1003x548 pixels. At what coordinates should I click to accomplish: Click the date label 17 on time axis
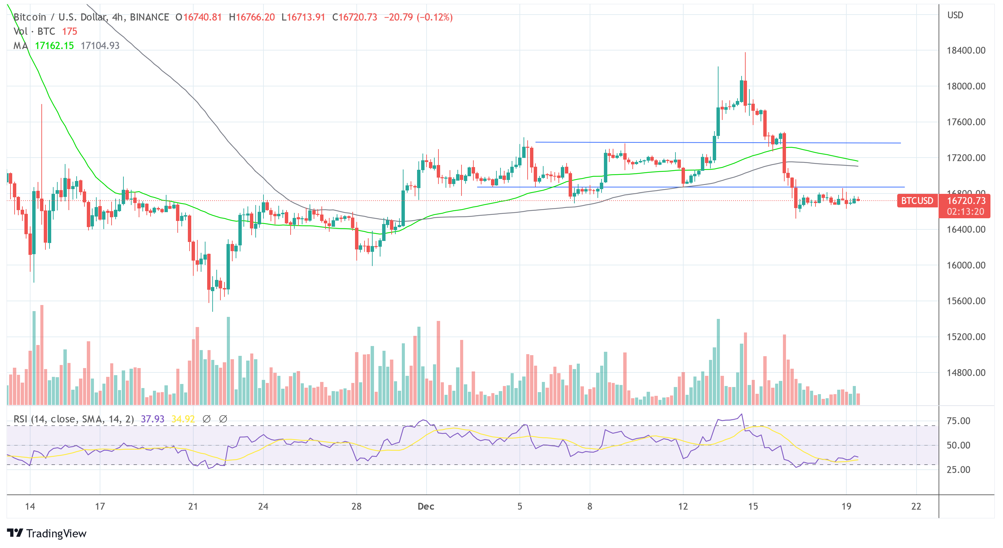pyautogui.click(x=100, y=506)
